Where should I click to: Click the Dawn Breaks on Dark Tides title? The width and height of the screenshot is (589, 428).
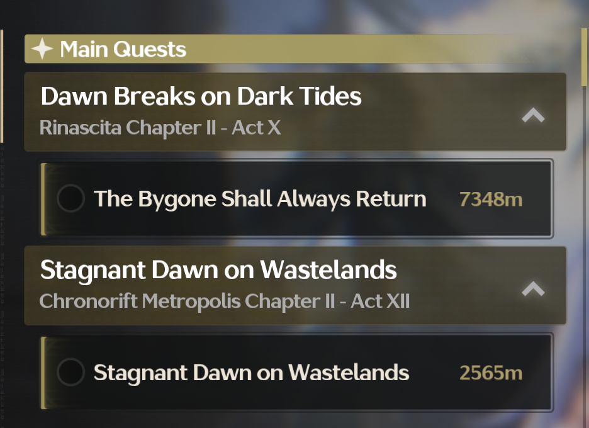[x=201, y=96]
